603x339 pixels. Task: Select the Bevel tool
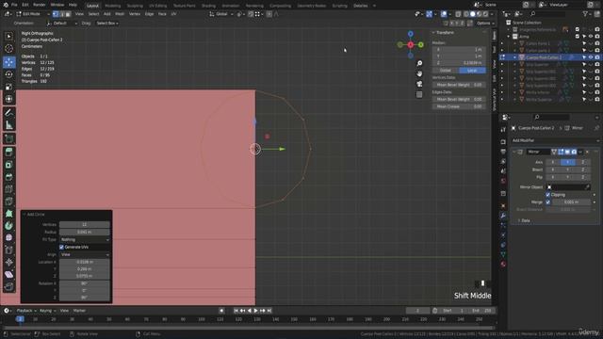8,177
